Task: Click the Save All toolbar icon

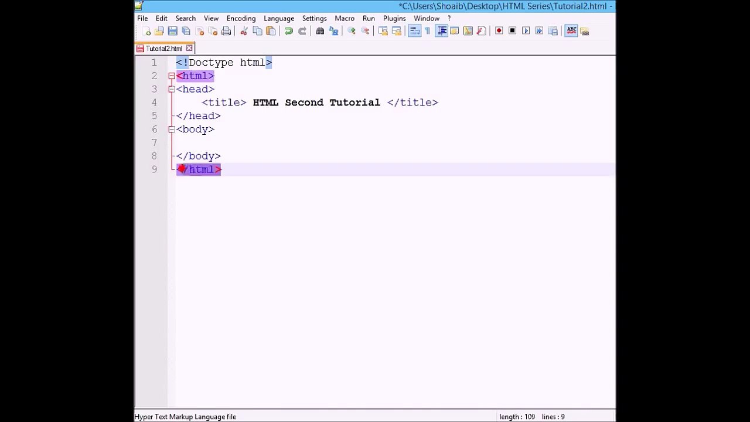Action: 186,31
